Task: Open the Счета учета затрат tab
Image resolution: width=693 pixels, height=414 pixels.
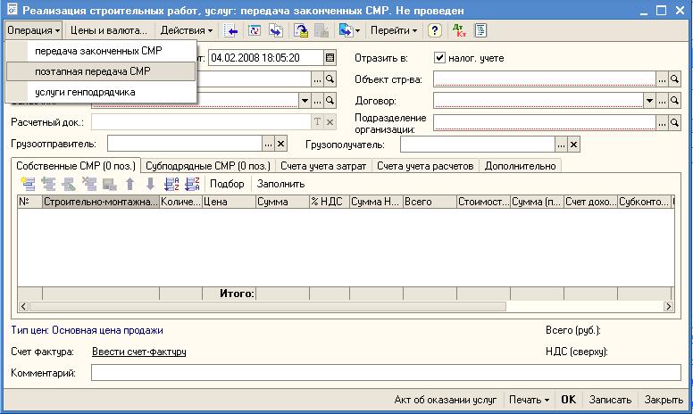Action: tap(323, 166)
